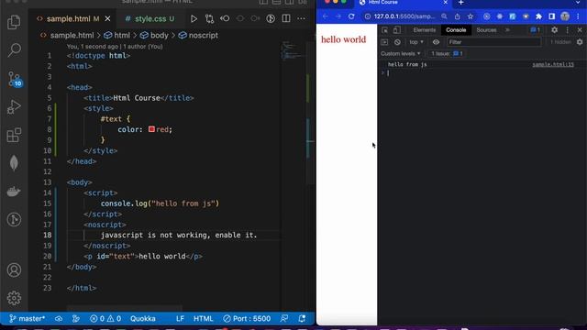Click the LF line ending indicator
The image size is (587, 330).
180,318
